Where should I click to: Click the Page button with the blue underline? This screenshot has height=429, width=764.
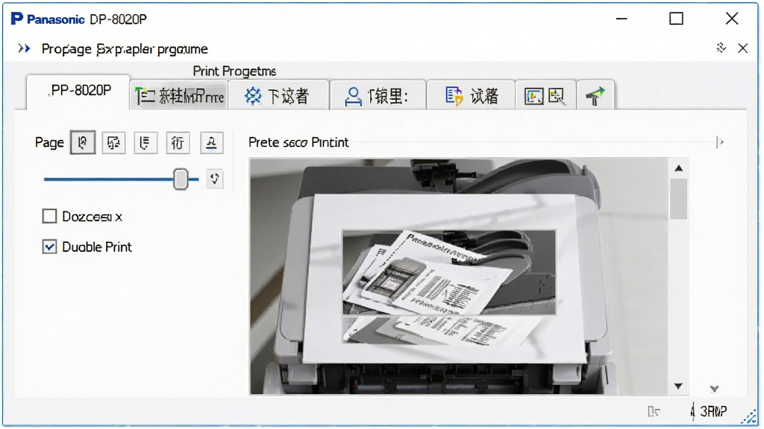click(x=211, y=142)
